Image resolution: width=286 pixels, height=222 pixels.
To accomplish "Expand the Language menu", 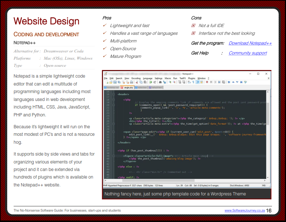I will tap(147, 78).
